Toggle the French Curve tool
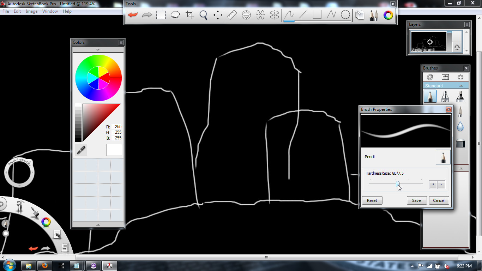 pos(260,15)
